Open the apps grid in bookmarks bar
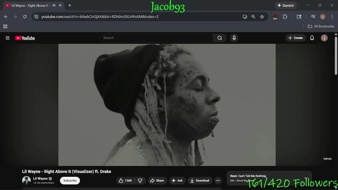This screenshot has width=338, height=190. coord(5,26)
